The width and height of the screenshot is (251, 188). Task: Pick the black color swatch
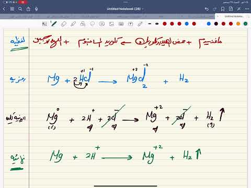pyautogui.click(x=216, y=23)
